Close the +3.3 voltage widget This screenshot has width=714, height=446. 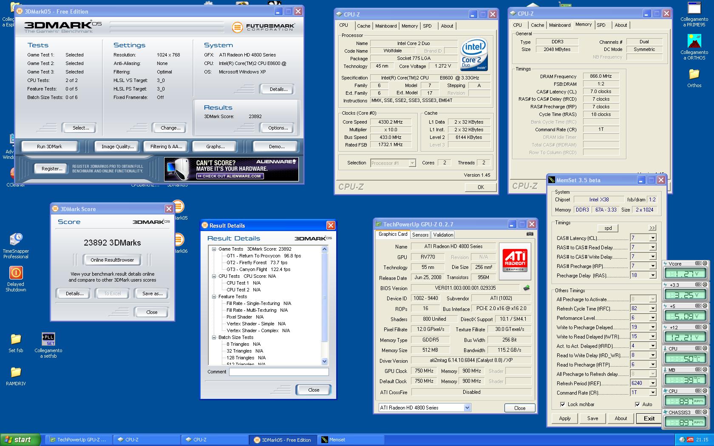click(705, 285)
